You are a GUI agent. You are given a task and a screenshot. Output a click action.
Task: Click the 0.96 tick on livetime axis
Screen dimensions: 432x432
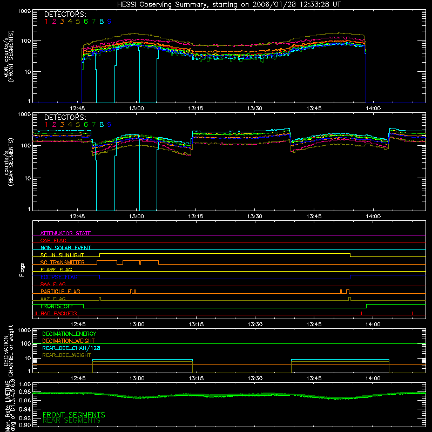25,401
